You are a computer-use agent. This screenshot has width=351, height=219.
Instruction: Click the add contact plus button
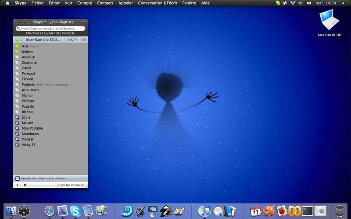[17, 185]
